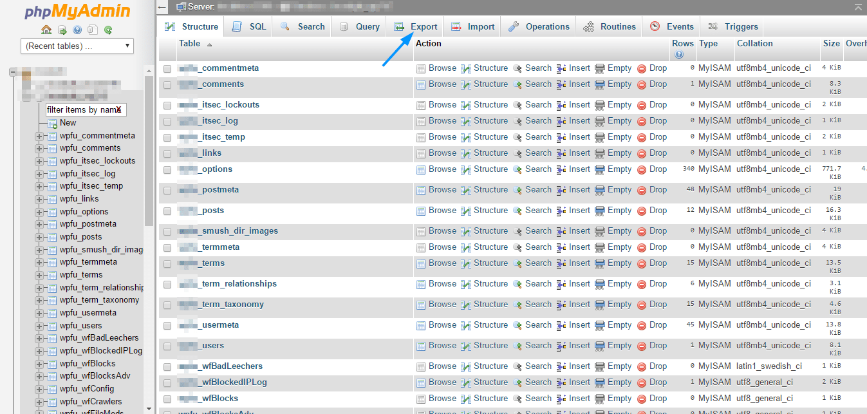Viewport: 867px width, 414px height.
Task: Open wpfu_postmeta table from the sidebar
Action: [88, 224]
